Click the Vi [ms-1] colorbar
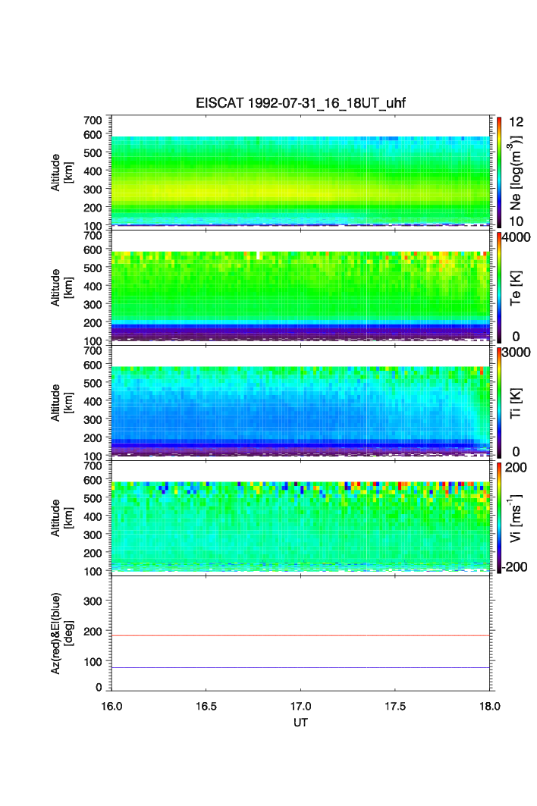Viewport: 537px width, 806px height. (499, 518)
